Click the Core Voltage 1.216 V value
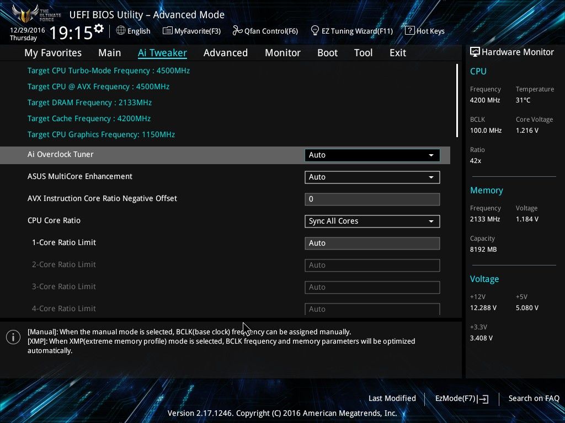565x423 pixels. point(527,131)
